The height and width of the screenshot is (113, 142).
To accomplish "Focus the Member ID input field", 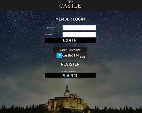I will click(x=79, y=28).
